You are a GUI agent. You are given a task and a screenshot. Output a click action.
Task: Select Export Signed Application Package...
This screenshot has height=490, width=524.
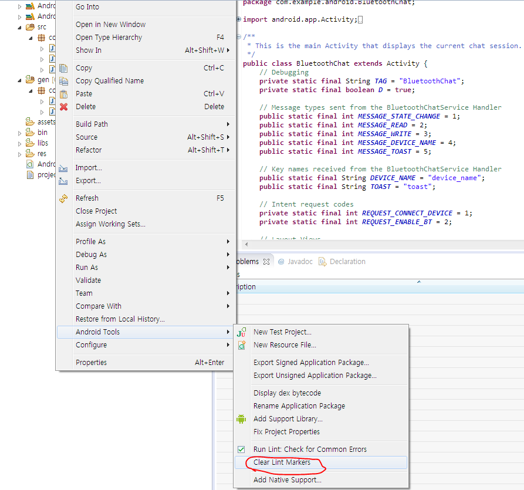tap(321, 363)
